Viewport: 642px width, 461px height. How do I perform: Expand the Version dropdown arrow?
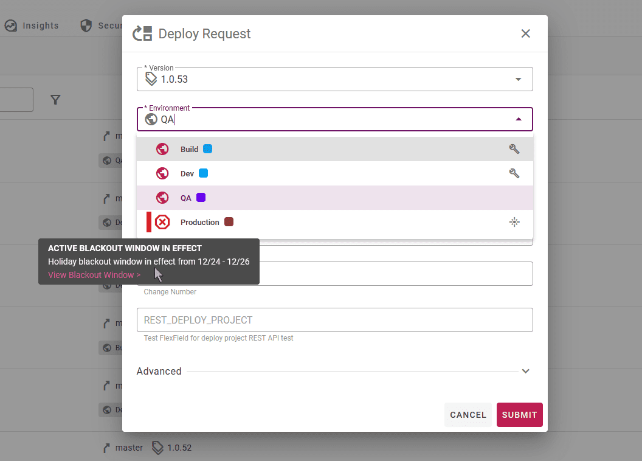coord(519,79)
